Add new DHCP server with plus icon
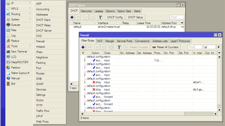This screenshot has width=225, height=126. pos(72,17)
